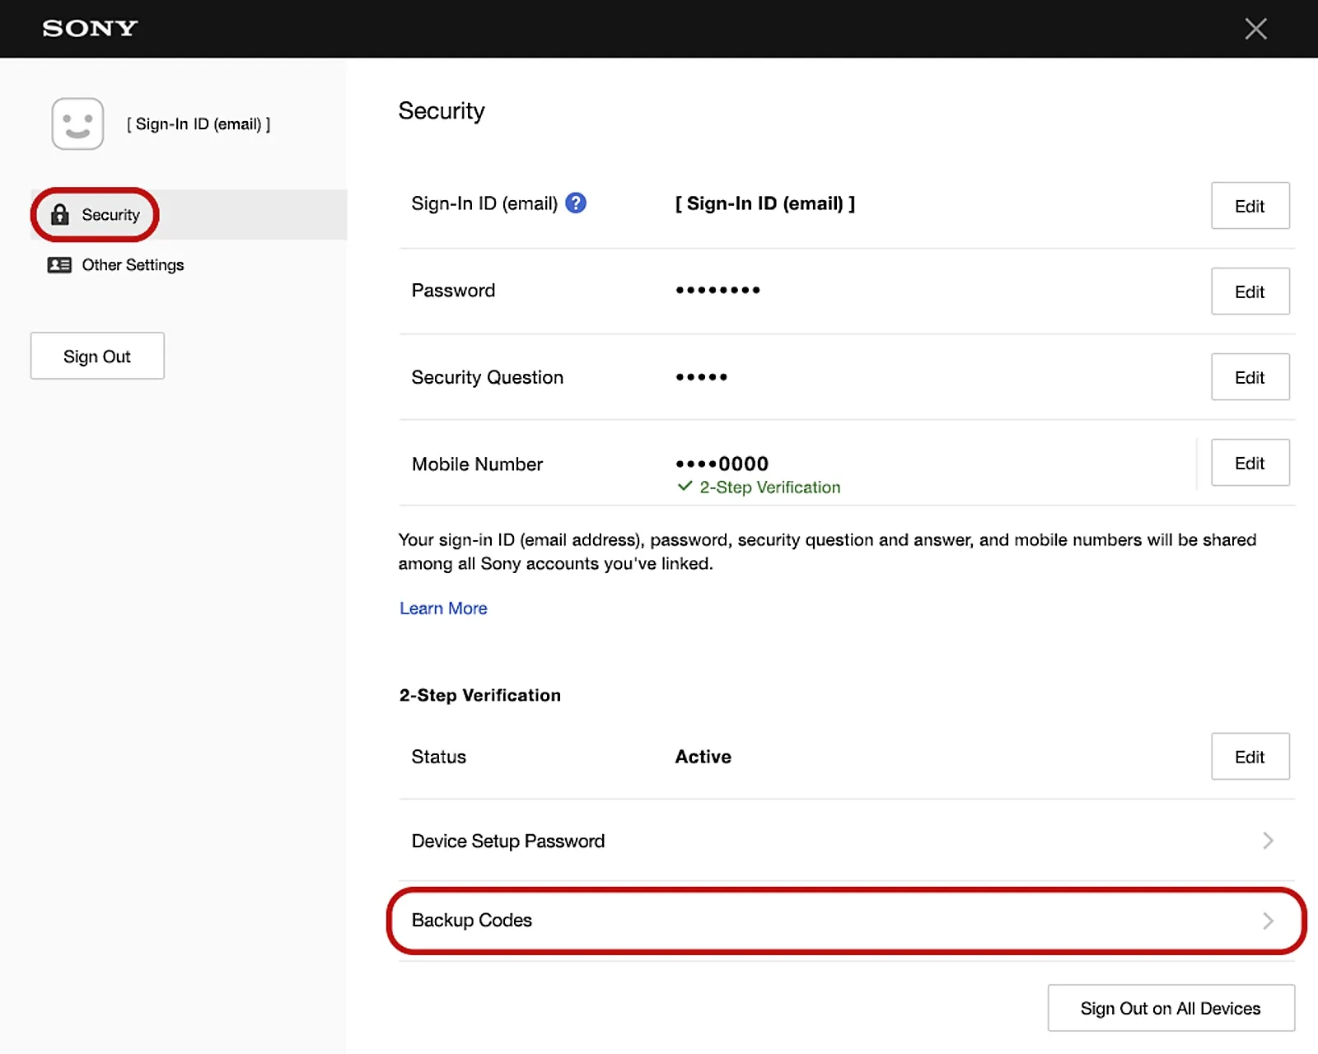Open the Security sidebar section
This screenshot has width=1318, height=1054.
110,215
